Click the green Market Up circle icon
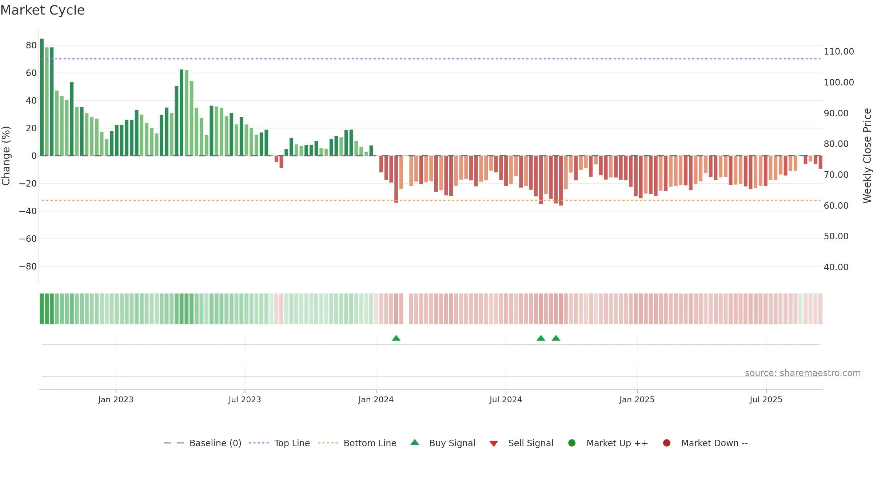873x491 pixels. [572, 443]
